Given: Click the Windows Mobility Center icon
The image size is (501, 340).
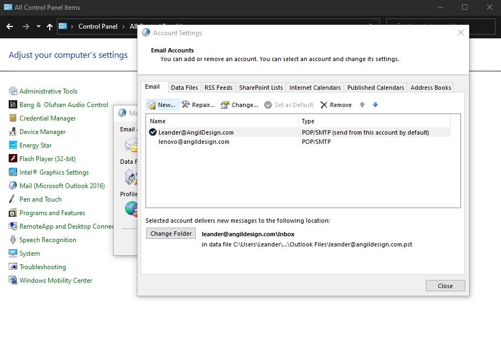Looking at the screenshot, I should [13, 281].
